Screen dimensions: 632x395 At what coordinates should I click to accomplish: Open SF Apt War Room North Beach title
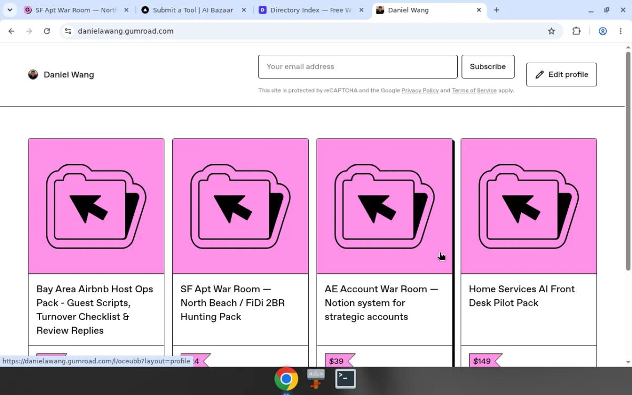click(x=233, y=303)
